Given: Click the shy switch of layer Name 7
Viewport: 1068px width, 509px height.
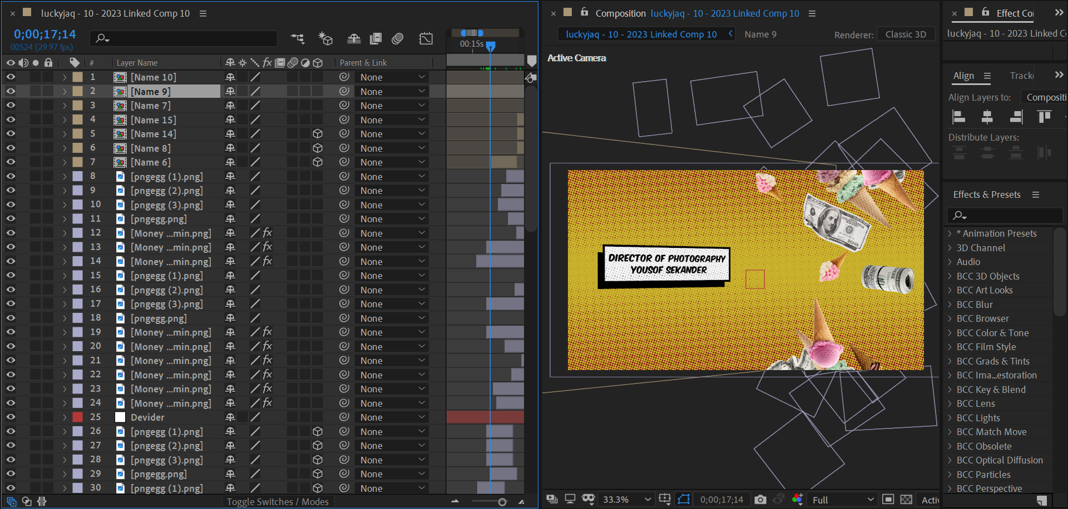Looking at the screenshot, I should 230,106.
